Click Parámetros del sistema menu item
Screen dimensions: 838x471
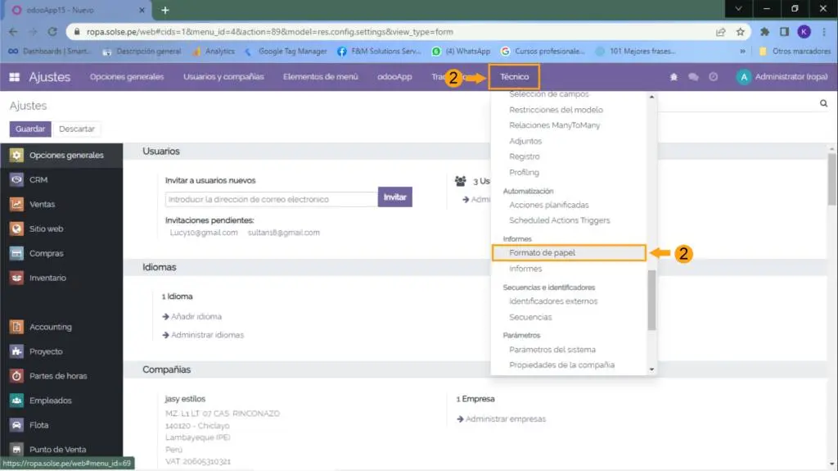pyautogui.click(x=552, y=350)
